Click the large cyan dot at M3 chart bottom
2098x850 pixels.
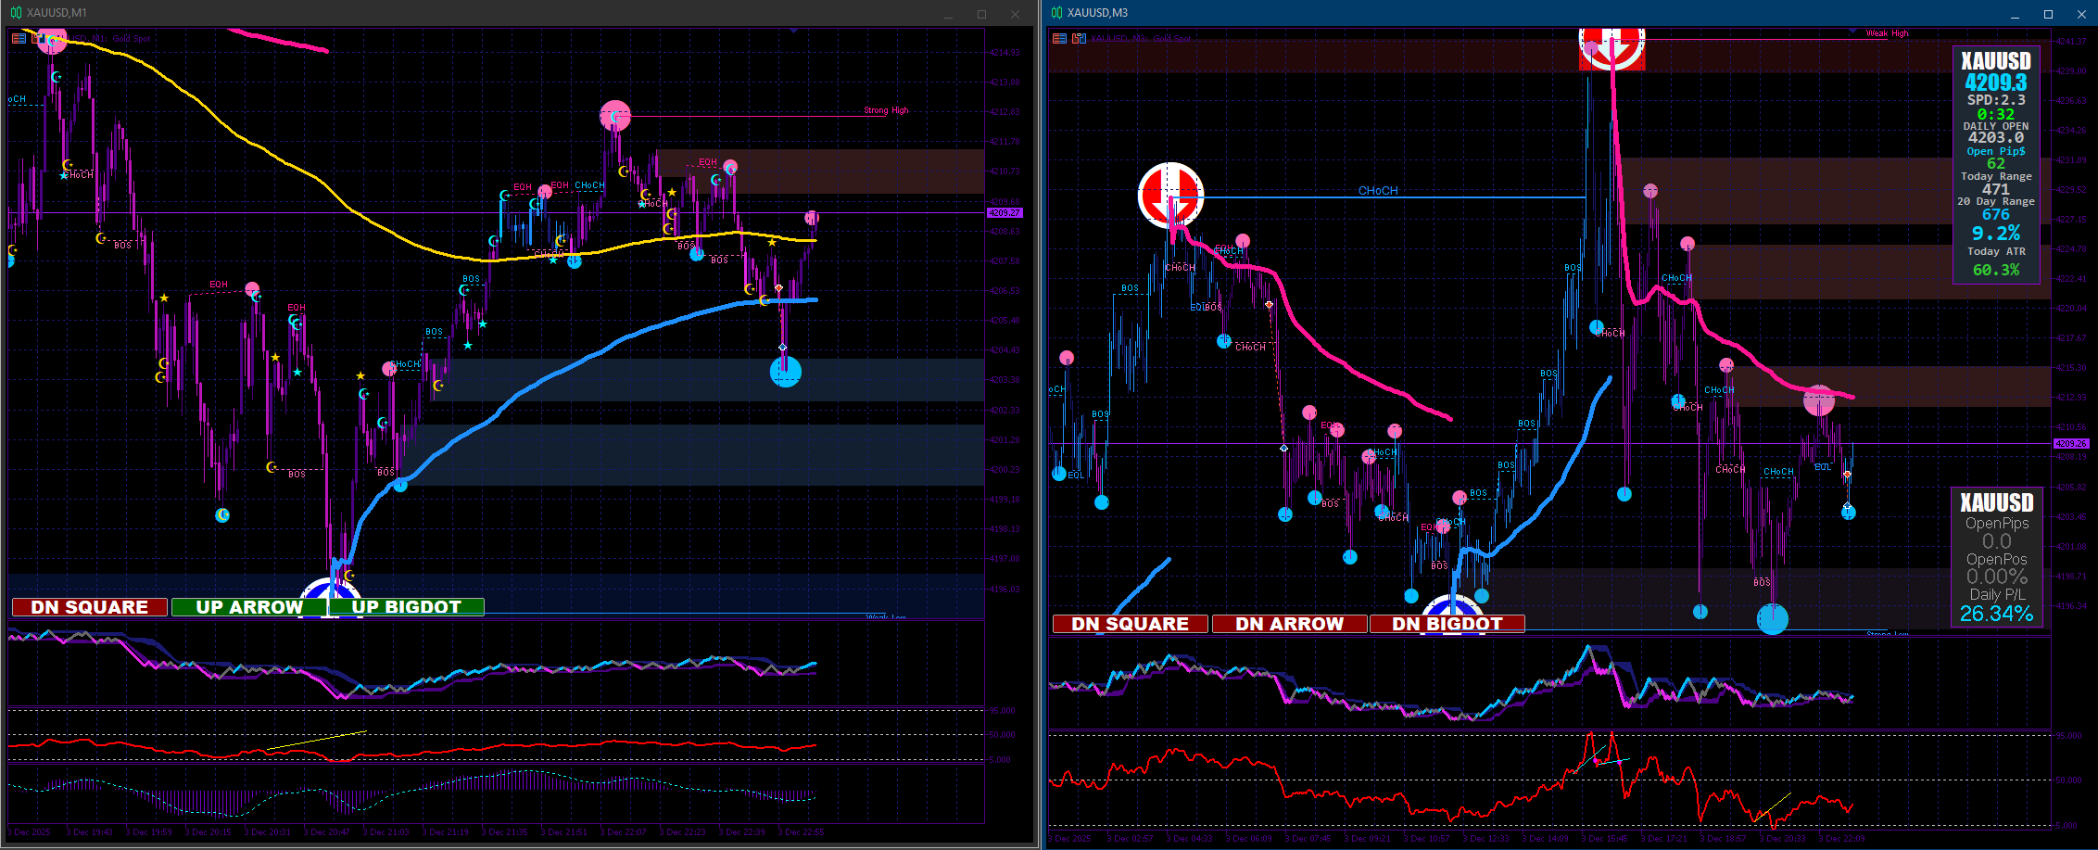(x=1773, y=619)
